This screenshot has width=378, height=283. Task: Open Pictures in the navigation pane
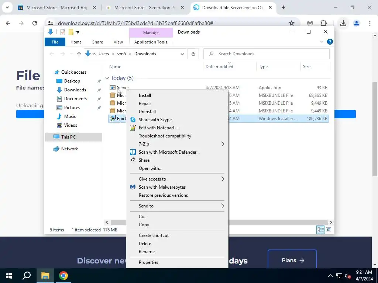tap(72, 108)
